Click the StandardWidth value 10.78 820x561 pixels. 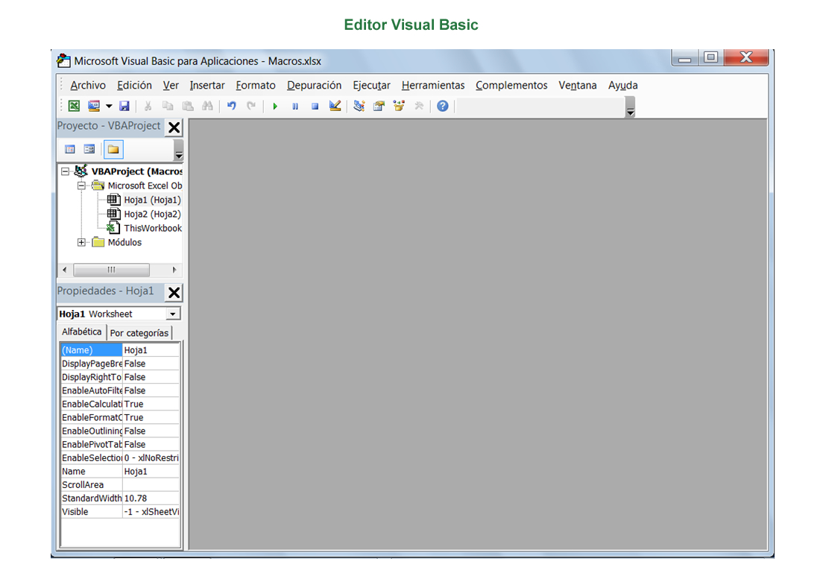151,498
